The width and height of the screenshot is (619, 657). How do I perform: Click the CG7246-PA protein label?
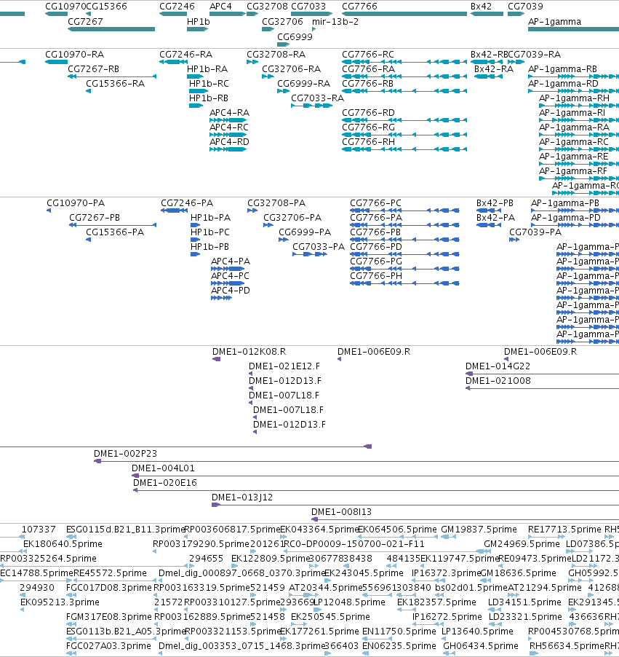click(x=187, y=203)
